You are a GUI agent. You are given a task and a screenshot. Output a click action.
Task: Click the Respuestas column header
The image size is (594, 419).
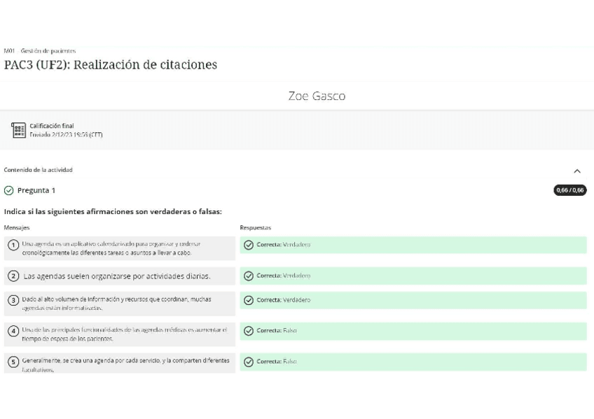click(256, 227)
